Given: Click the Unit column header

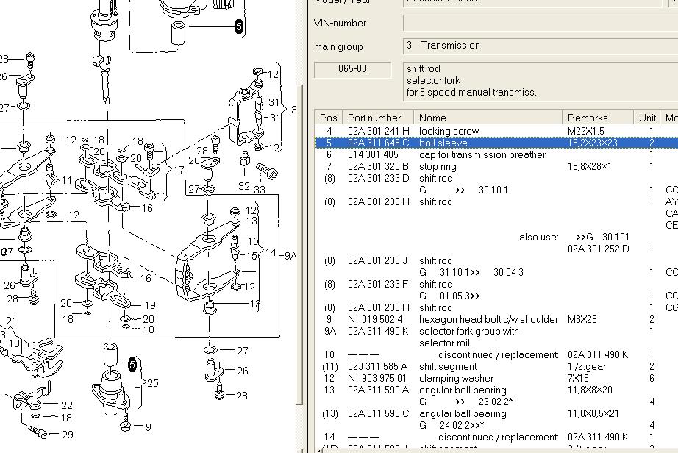Looking at the screenshot, I should click(647, 118).
